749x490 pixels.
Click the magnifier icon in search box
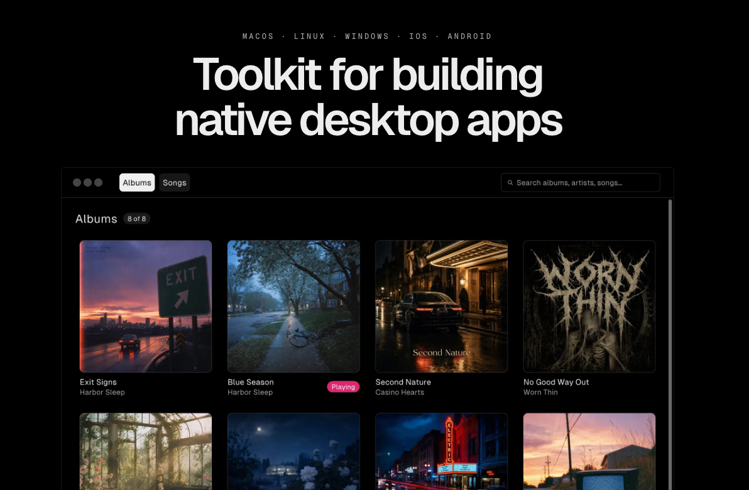[x=510, y=182]
